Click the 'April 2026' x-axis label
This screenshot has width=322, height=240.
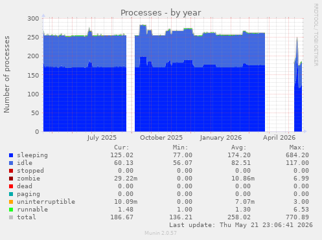click(x=279, y=138)
